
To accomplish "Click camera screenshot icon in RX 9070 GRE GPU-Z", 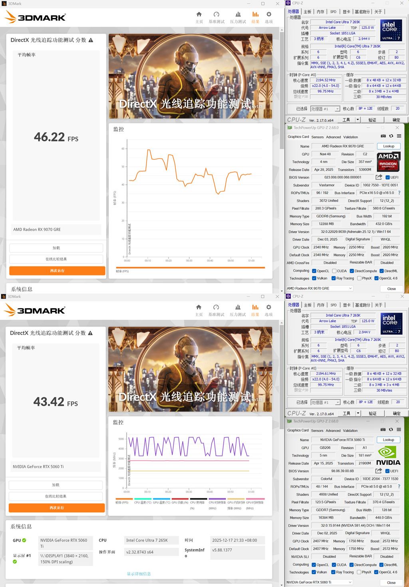I will coord(383,136).
